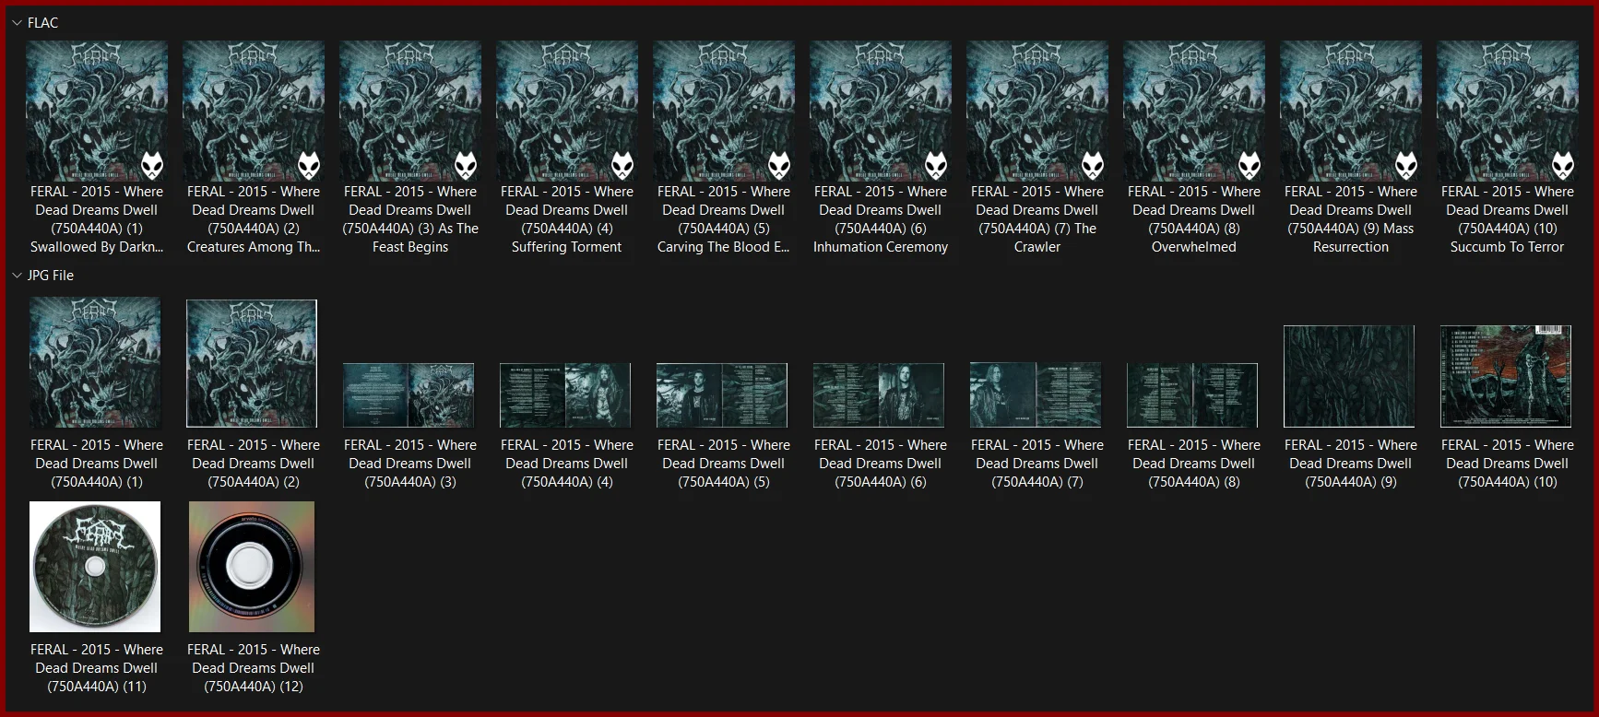Image resolution: width=1599 pixels, height=717 pixels.
Task: Click filename ending (3) As The Feast Begins
Action: (410, 219)
